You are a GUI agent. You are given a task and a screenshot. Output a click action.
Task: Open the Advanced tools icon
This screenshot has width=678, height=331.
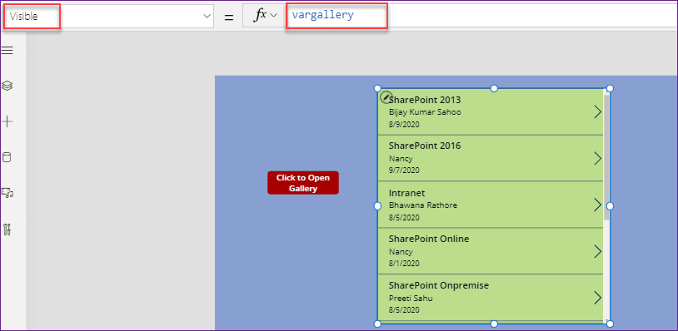point(7,230)
